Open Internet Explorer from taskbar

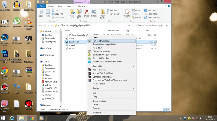click(12, 118)
